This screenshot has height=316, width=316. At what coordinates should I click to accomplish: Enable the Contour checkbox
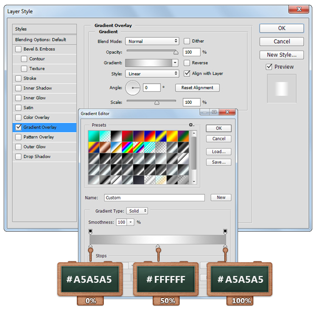[x=24, y=59]
